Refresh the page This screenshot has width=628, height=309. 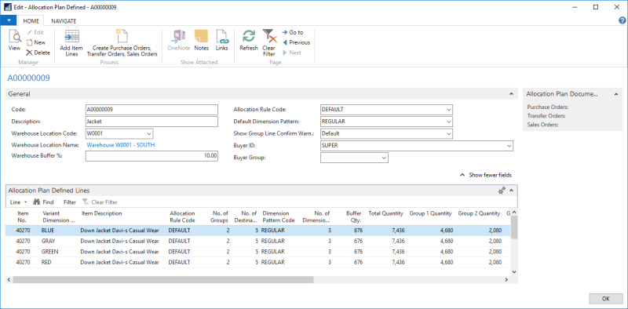[249, 41]
